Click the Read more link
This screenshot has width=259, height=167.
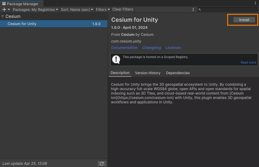248,62
